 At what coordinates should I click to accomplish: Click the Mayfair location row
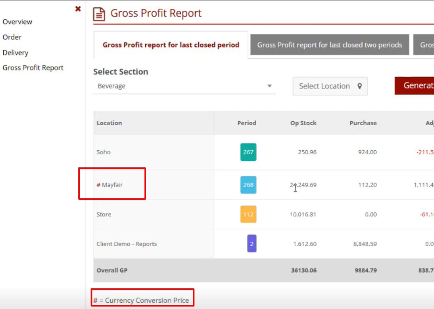click(112, 185)
